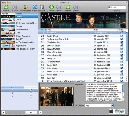
Task: Toggle watched checkbox for Knockout
Action: click(121, 33)
